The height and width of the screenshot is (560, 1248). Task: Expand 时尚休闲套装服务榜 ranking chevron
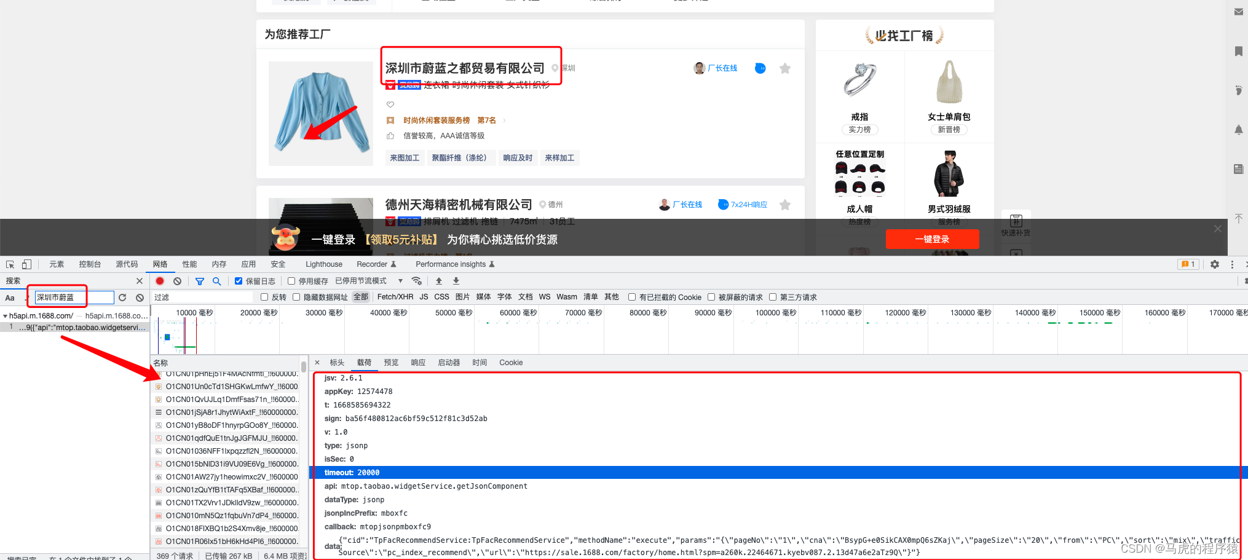click(x=505, y=120)
